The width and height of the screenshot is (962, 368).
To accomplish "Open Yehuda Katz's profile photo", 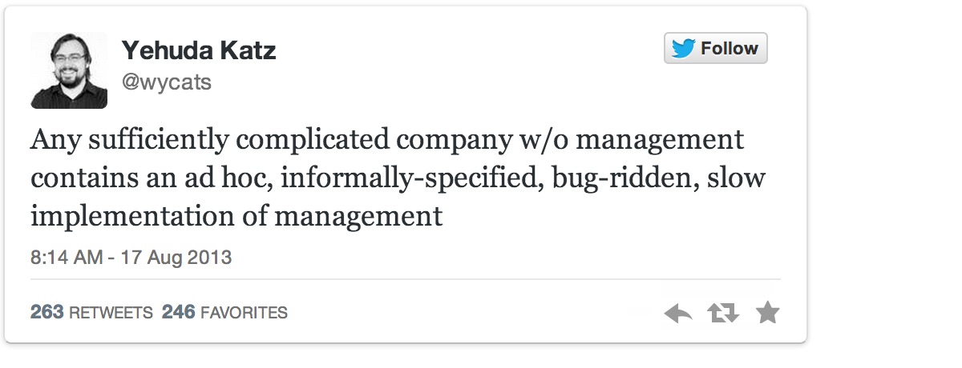I will click(x=69, y=70).
